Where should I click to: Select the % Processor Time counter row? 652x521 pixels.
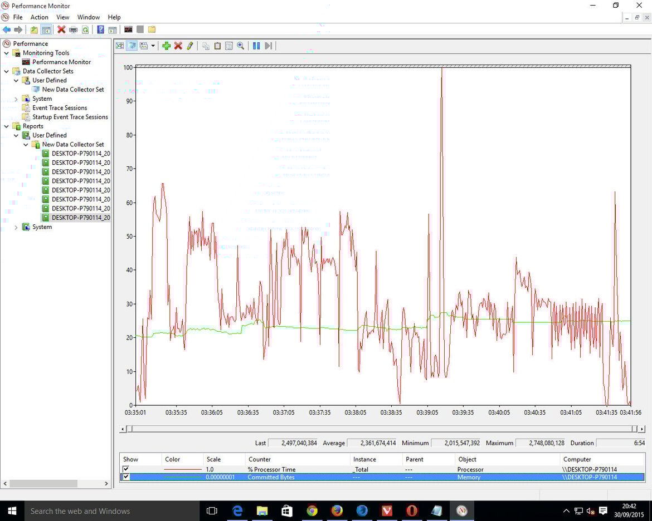click(x=382, y=469)
